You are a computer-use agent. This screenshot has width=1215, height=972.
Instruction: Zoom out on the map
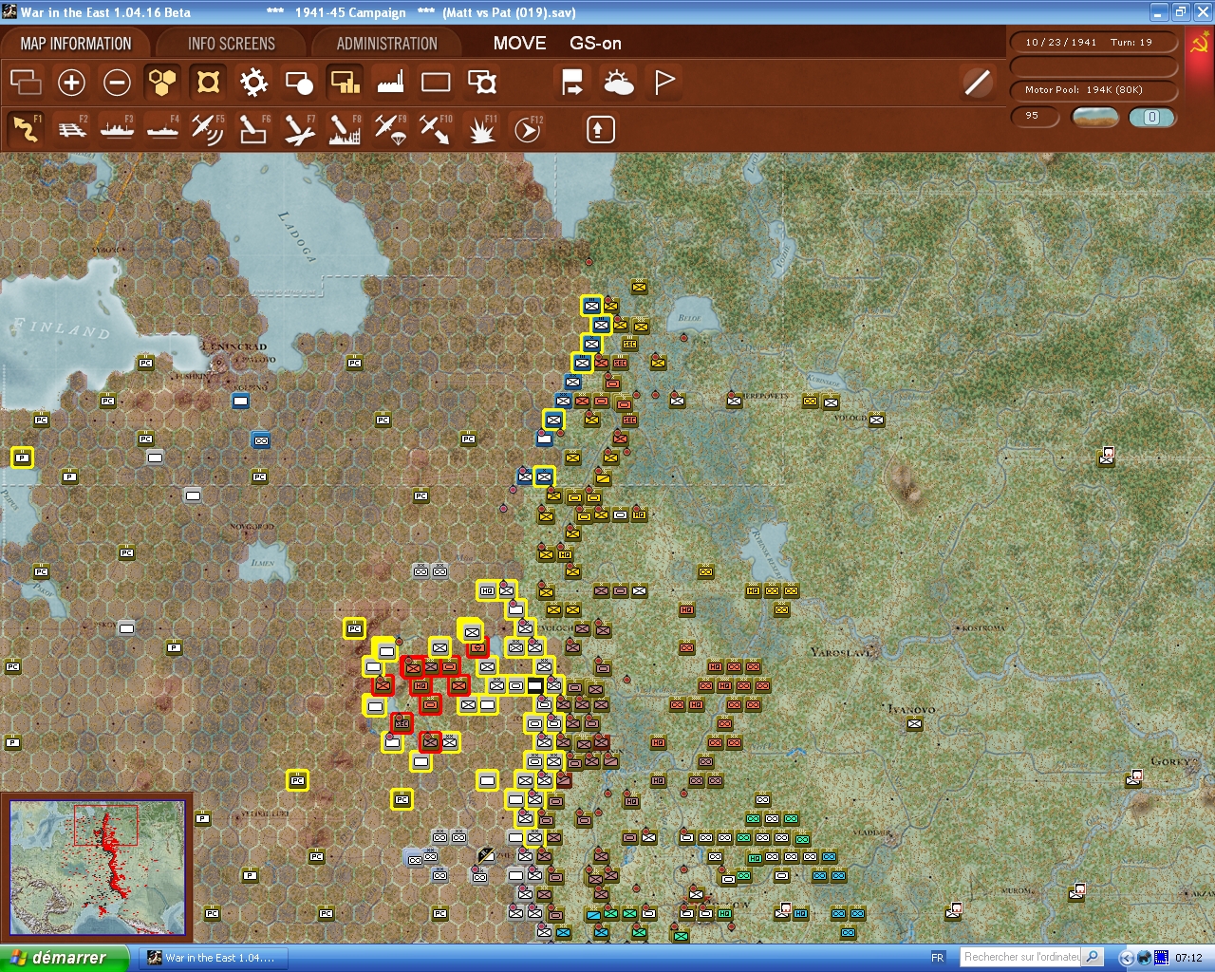[117, 83]
